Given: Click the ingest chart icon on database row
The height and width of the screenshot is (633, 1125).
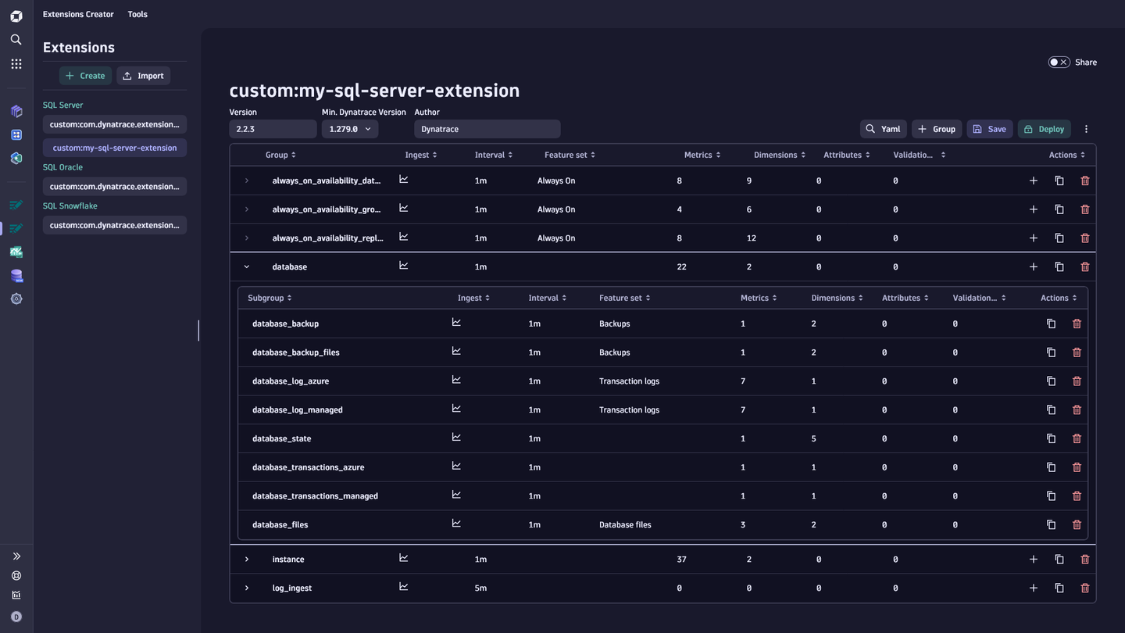Looking at the screenshot, I should pyautogui.click(x=403, y=265).
